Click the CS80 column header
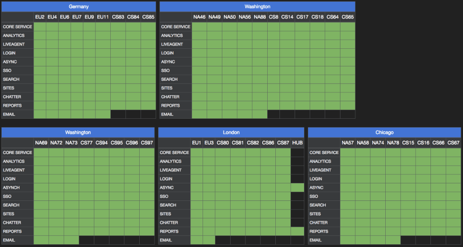Viewport: 463px width, 247px height. pos(222,143)
